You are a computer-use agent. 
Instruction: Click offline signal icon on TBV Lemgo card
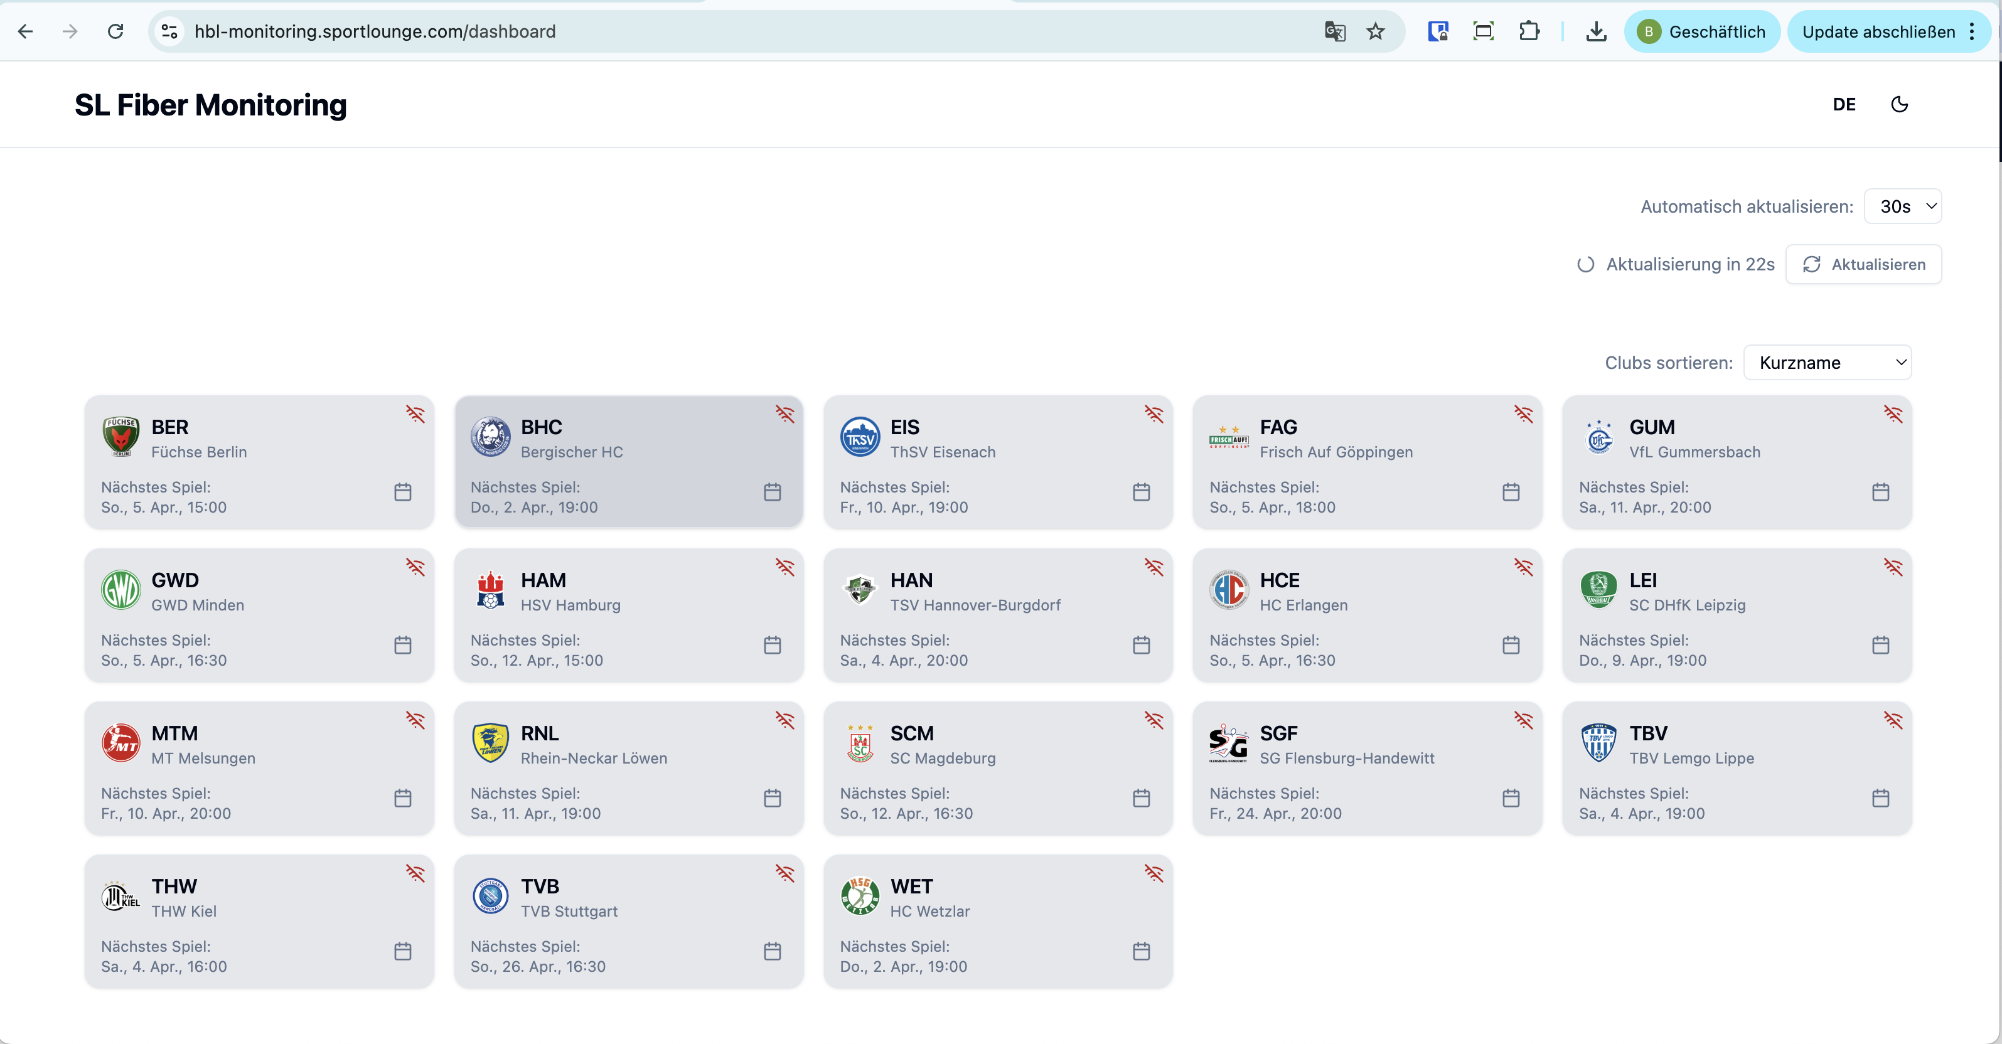1892,720
